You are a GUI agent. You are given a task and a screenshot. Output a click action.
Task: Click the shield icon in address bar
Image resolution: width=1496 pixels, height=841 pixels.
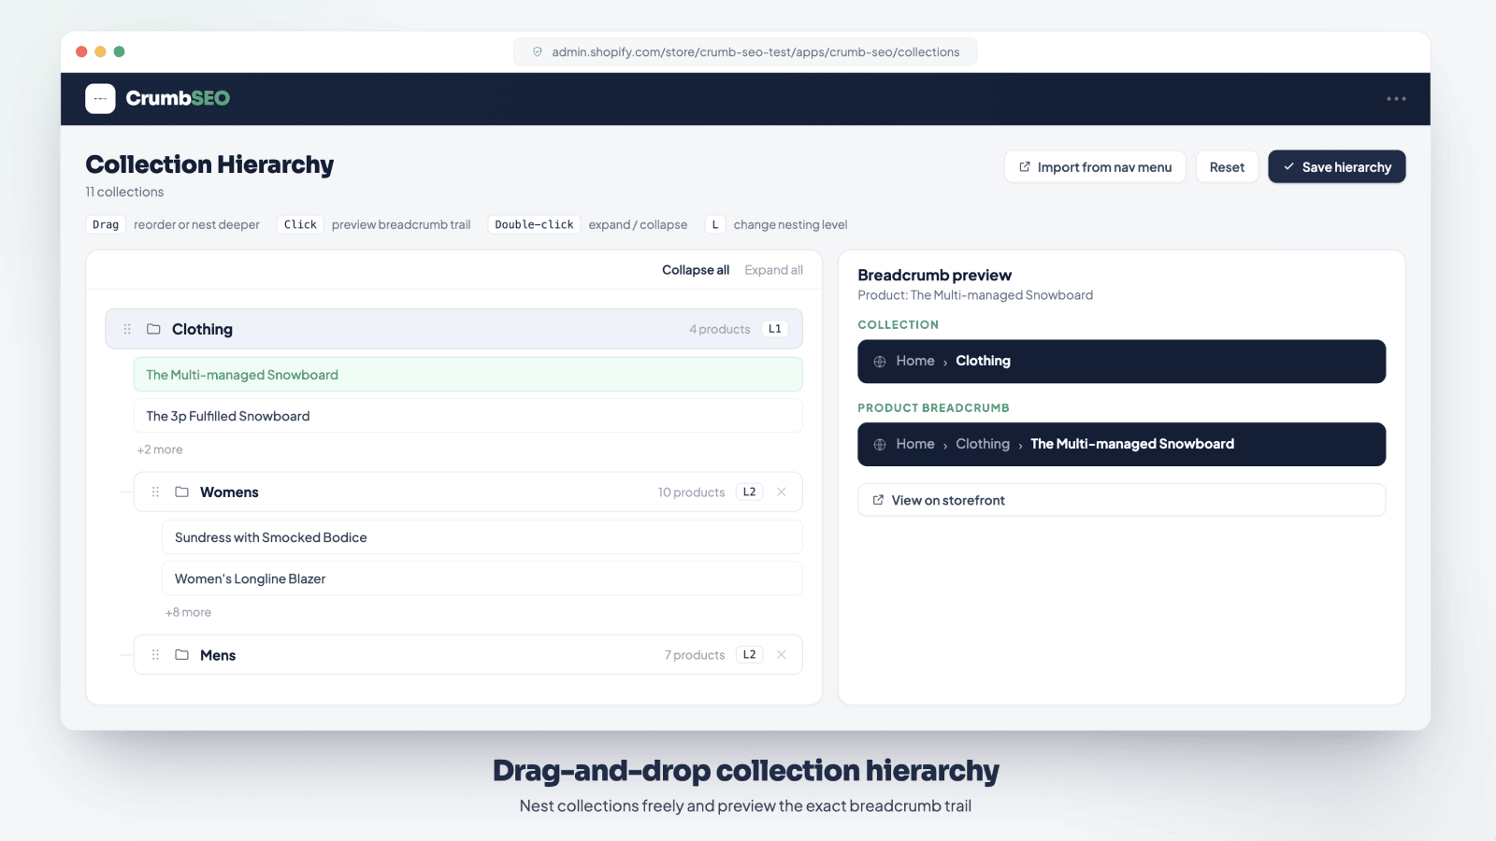538,52
